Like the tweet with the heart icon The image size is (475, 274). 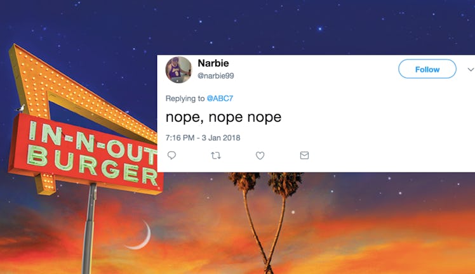(x=260, y=155)
